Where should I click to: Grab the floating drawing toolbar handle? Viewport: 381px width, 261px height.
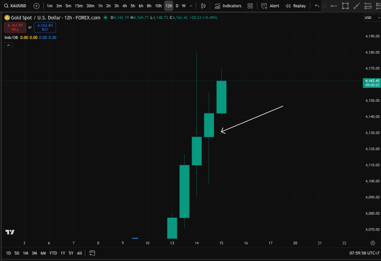tap(324, 6)
